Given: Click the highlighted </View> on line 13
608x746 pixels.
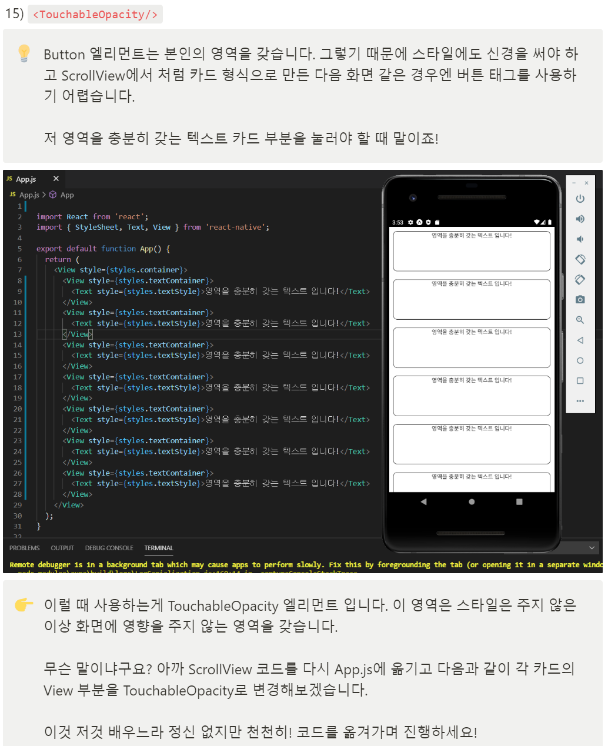Looking at the screenshot, I should 77,334.
